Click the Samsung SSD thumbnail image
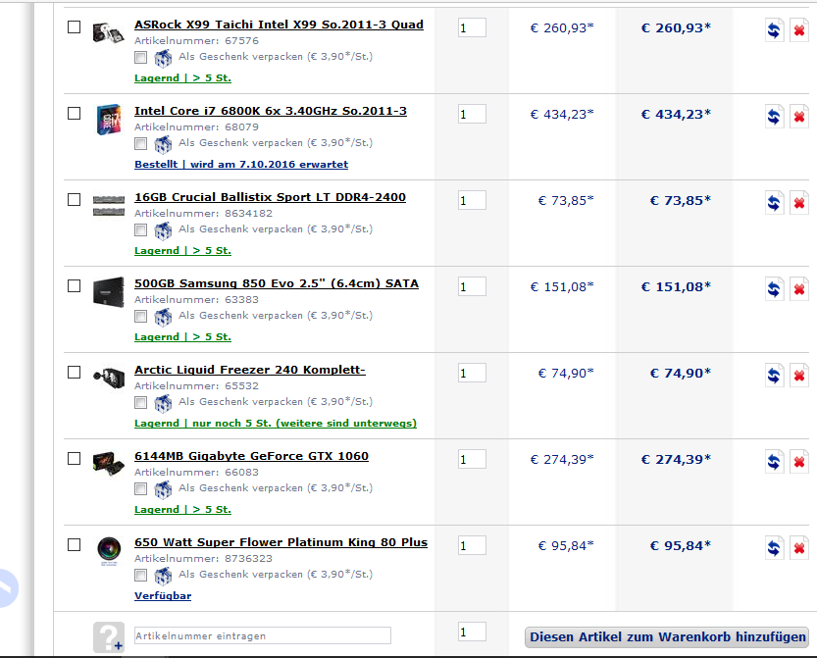 [x=108, y=292]
